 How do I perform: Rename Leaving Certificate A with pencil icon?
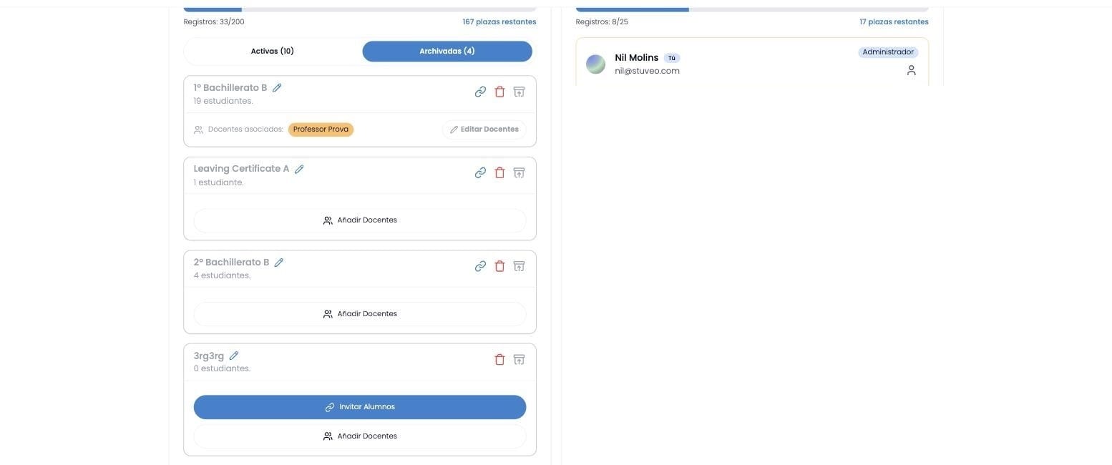coord(299,169)
